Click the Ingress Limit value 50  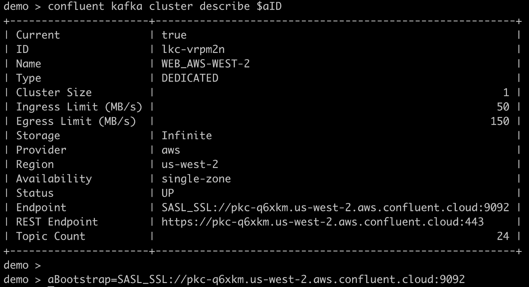click(503, 106)
